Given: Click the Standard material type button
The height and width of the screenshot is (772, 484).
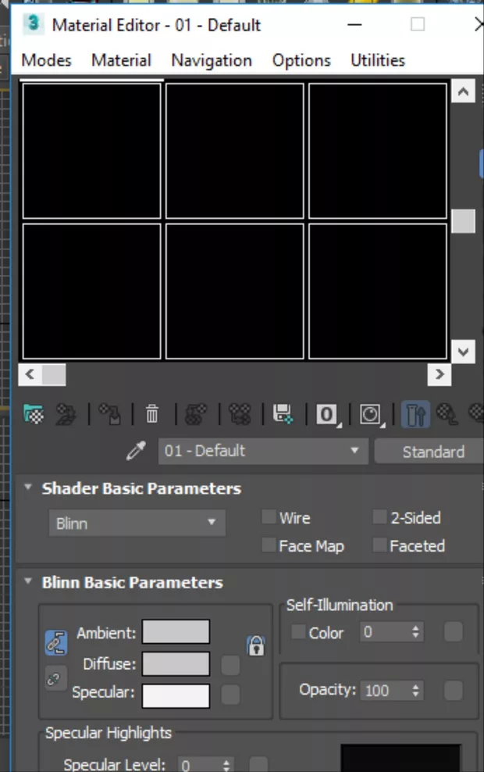Looking at the screenshot, I should (x=431, y=452).
